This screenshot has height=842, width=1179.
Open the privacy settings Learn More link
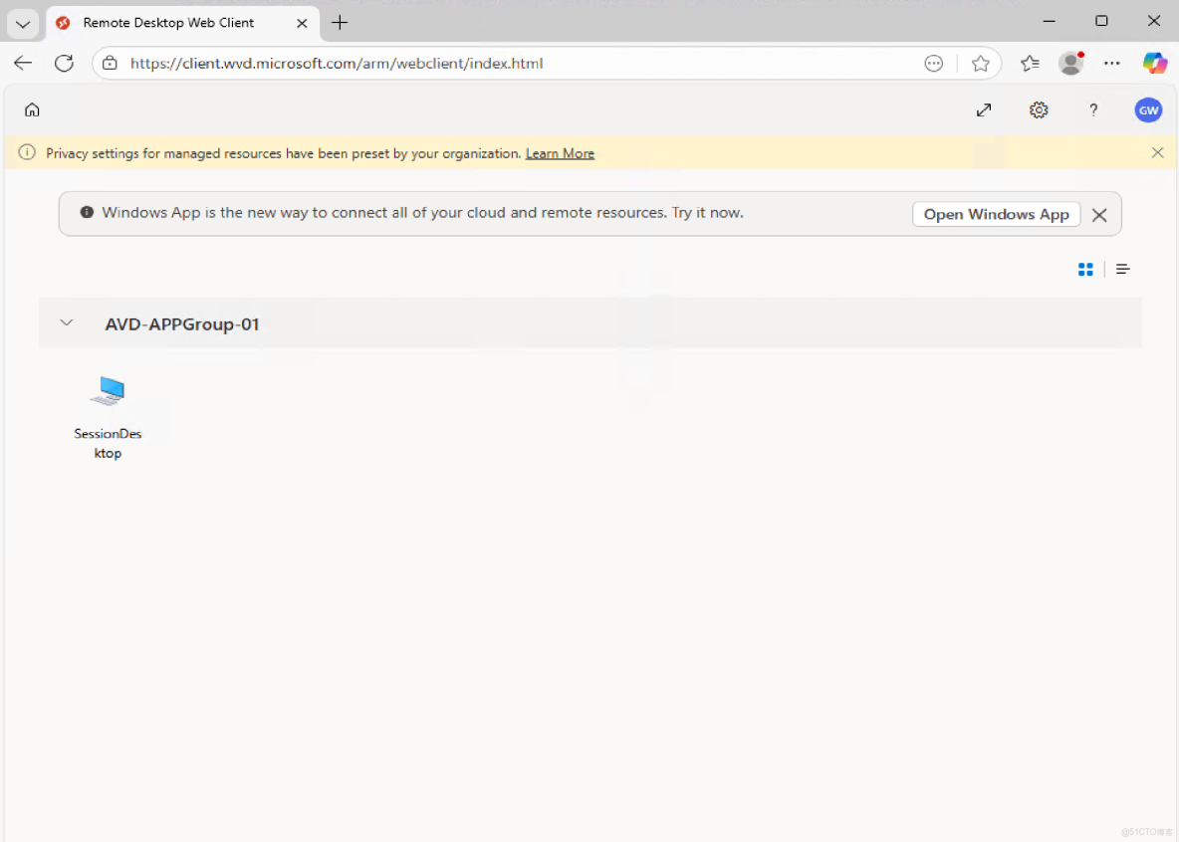coord(560,153)
